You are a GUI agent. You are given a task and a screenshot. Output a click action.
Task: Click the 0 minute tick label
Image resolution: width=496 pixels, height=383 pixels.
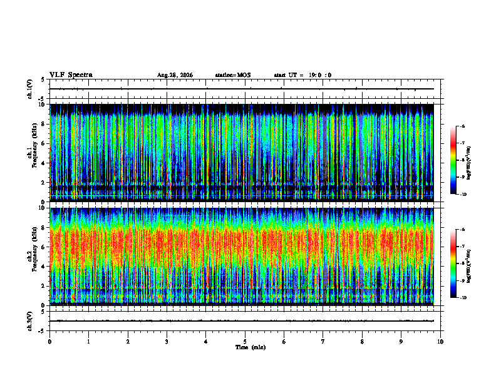point(49,342)
